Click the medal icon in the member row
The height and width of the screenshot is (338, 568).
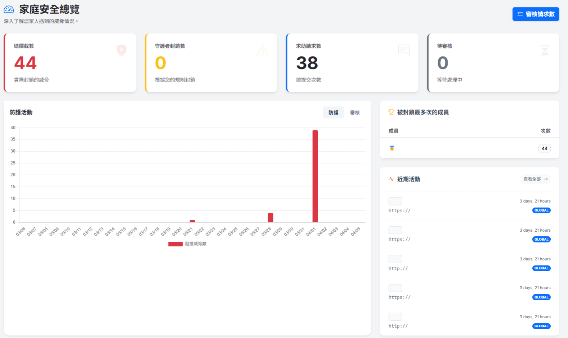pyautogui.click(x=392, y=148)
